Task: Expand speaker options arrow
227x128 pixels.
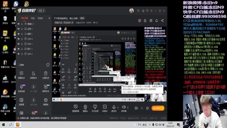Action: tap(128, 108)
